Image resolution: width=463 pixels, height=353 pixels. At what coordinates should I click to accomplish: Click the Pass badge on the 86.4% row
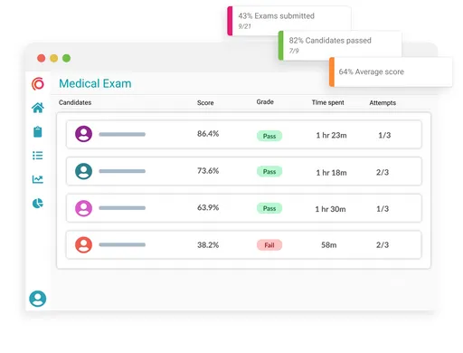(x=269, y=136)
